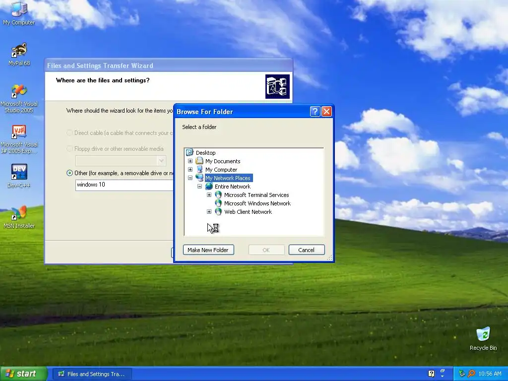The image size is (508, 381).
Task: Select 'Web Client Network' label
Action: coord(248,211)
